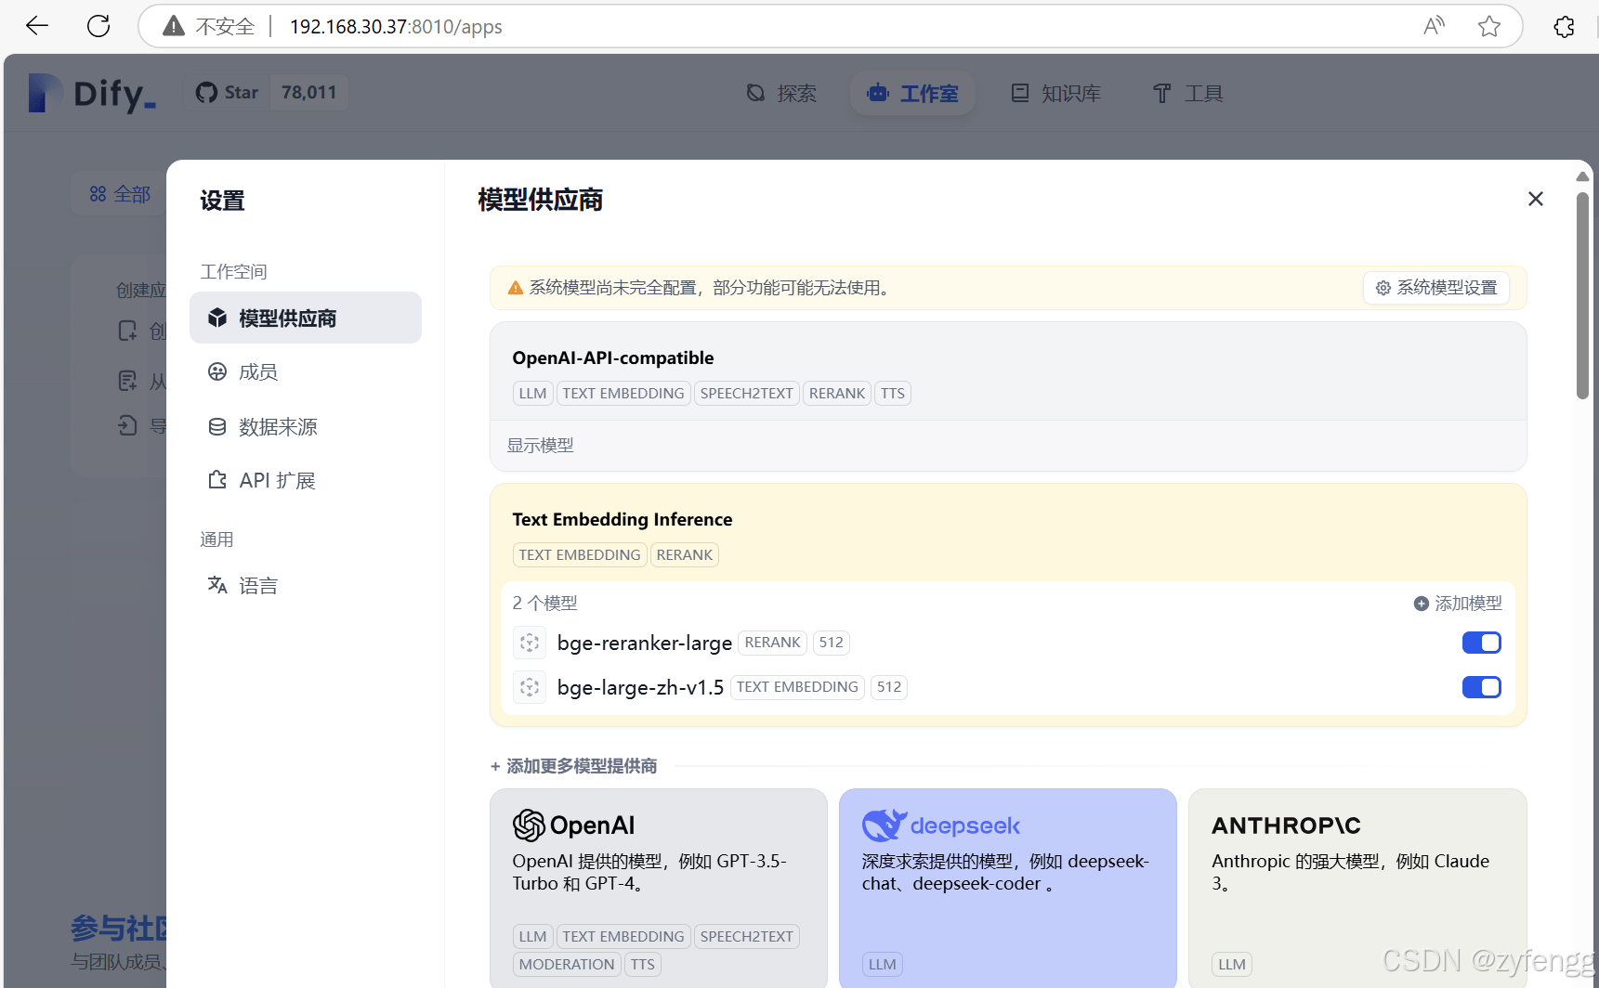Click the Dify logo

92,93
